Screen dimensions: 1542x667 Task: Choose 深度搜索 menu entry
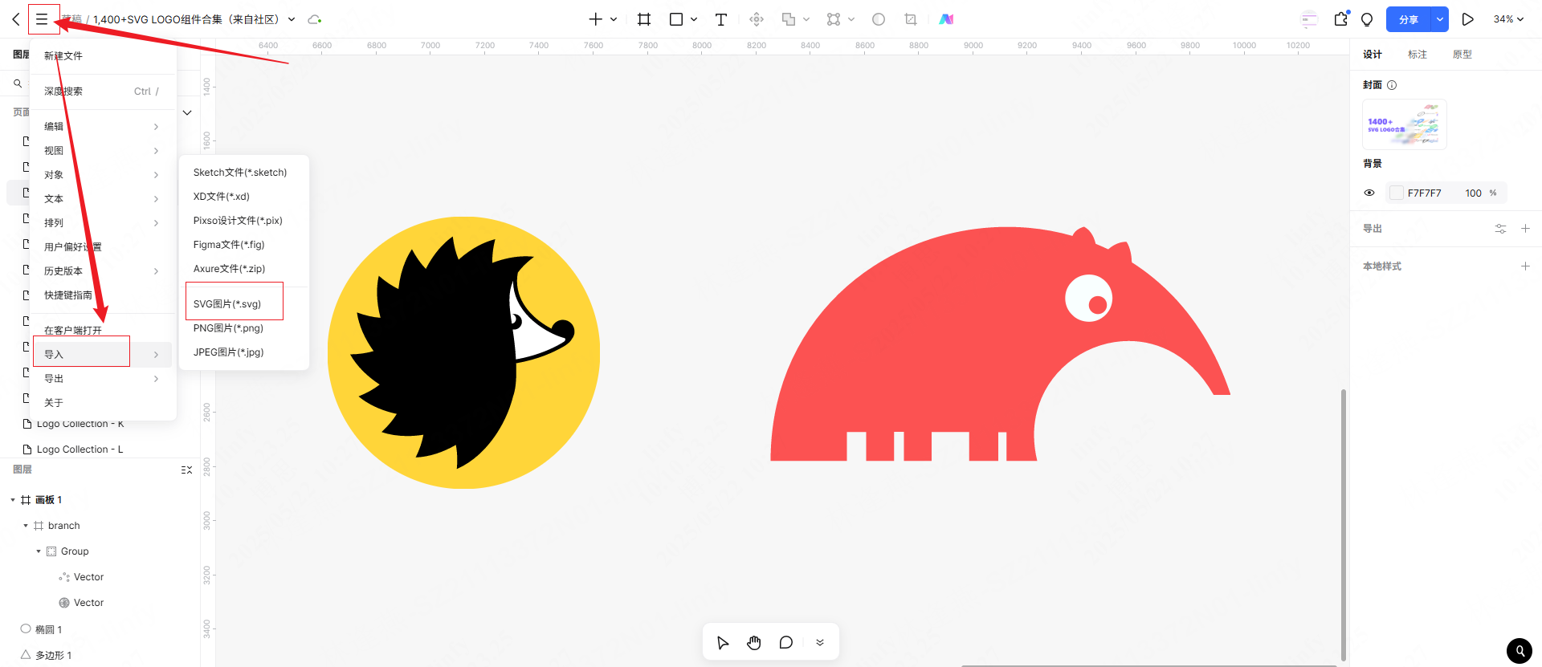(x=103, y=92)
